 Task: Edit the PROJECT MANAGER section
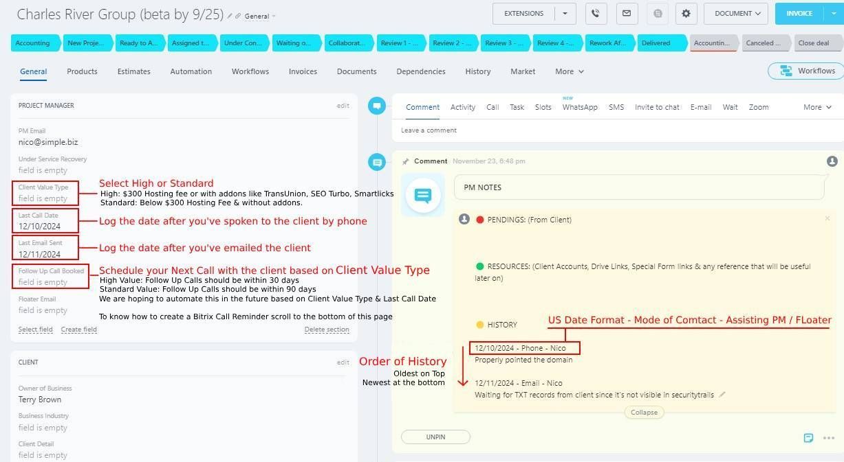343,106
